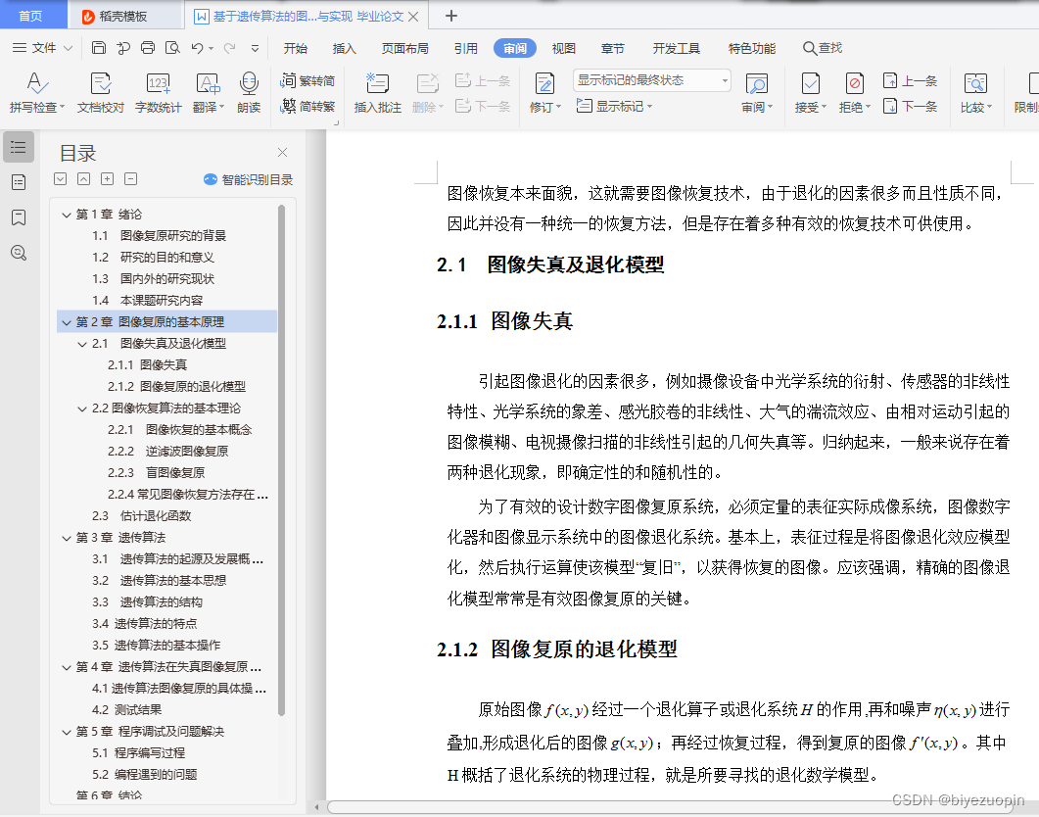Open find-and-replace sidebar icon
The image size is (1039, 817).
point(19,253)
